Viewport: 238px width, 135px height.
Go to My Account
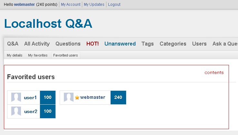tap(71, 5)
